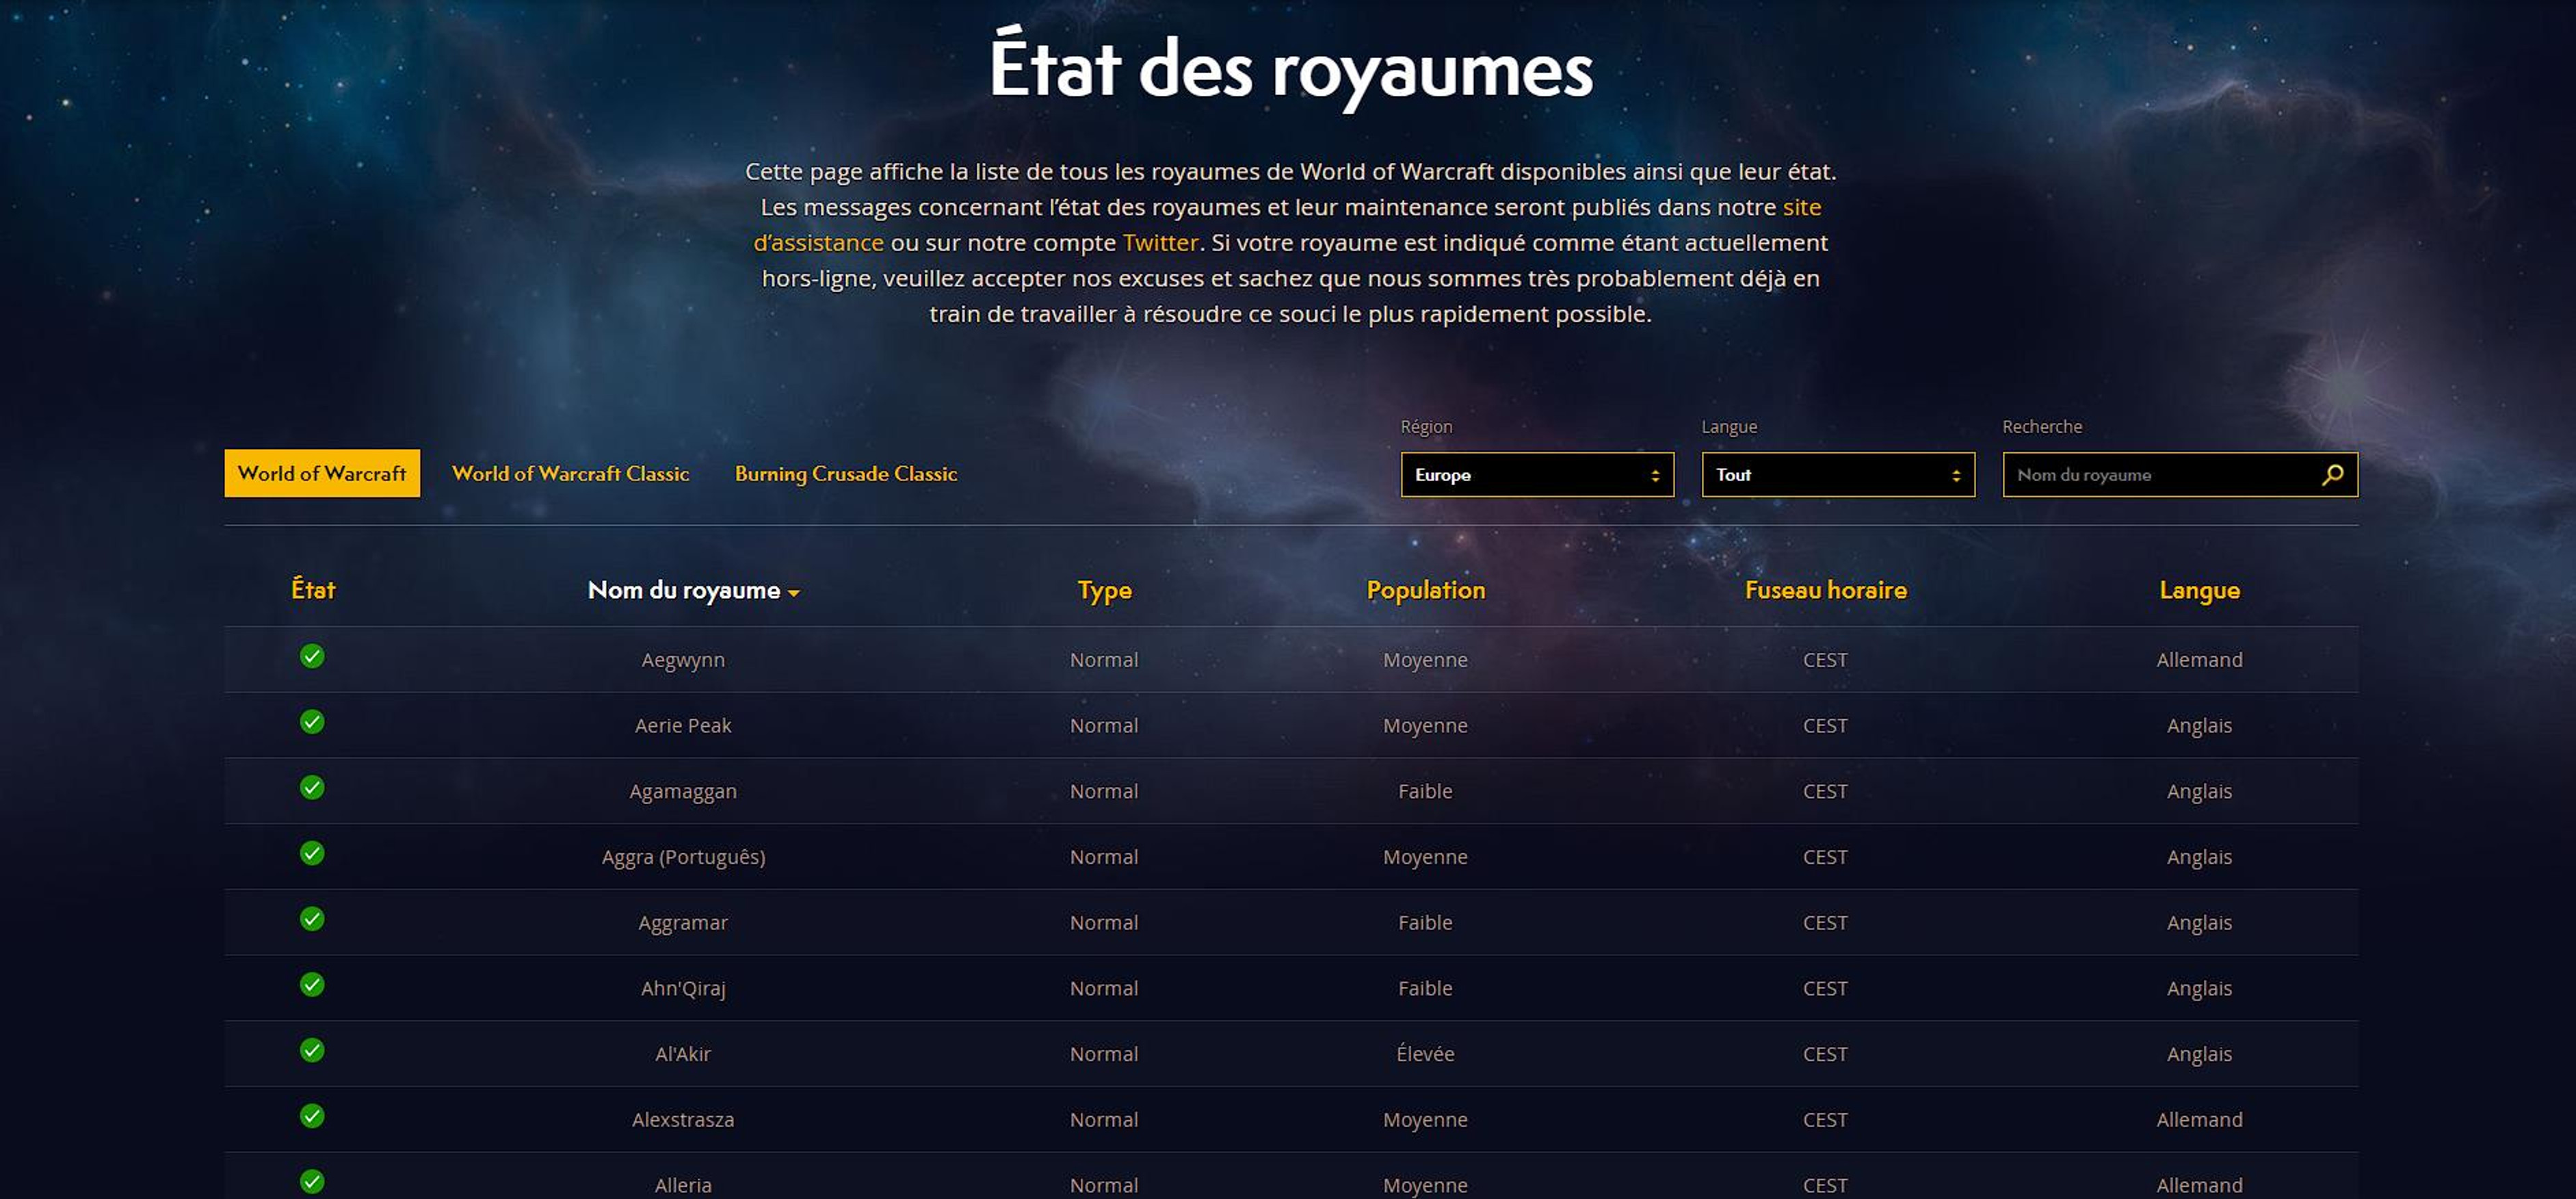2576x1199 pixels.
Task: Click the Al'Akir realm name
Action: [x=683, y=1054]
